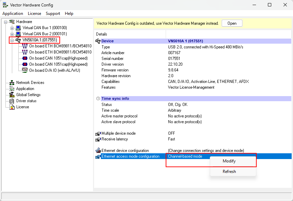Collapse the Hardware root node
Screen dimensions: 293x201
pos(6,22)
